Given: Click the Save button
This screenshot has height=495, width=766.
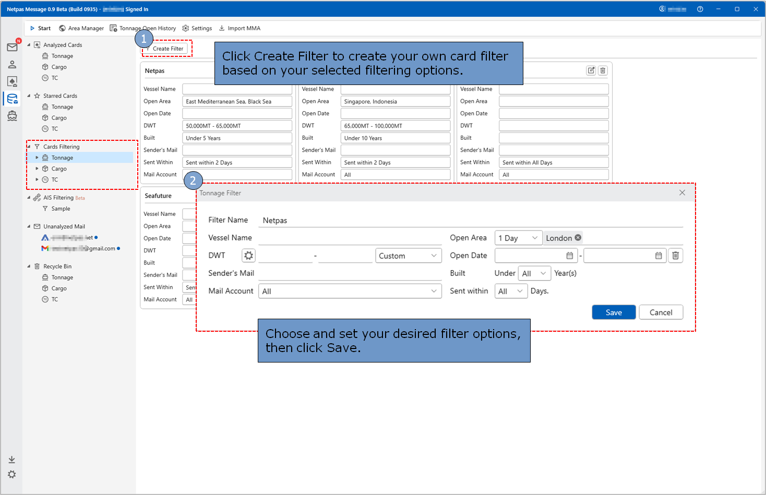Looking at the screenshot, I should 614,312.
